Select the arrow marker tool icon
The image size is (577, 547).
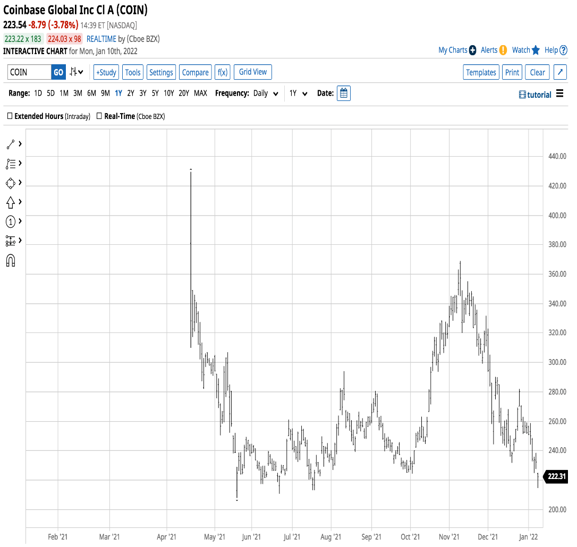[x=10, y=202]
